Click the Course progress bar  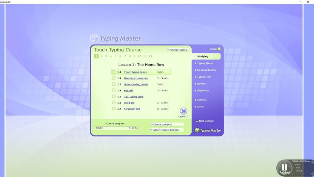coord(116,128)
